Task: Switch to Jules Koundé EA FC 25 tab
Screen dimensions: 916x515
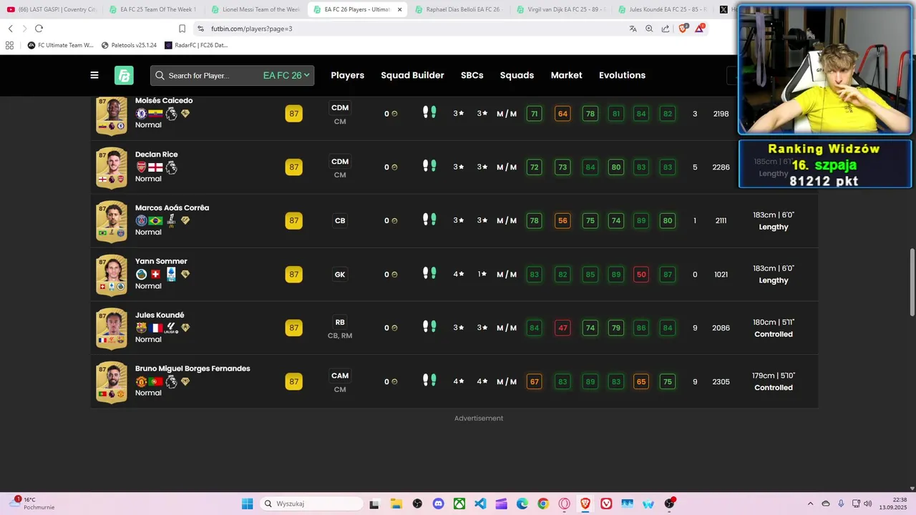Action: click(663, 9)
